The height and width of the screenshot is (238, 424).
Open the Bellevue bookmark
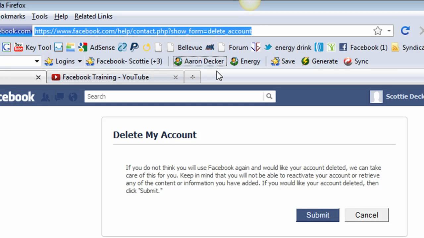(185, 48)
